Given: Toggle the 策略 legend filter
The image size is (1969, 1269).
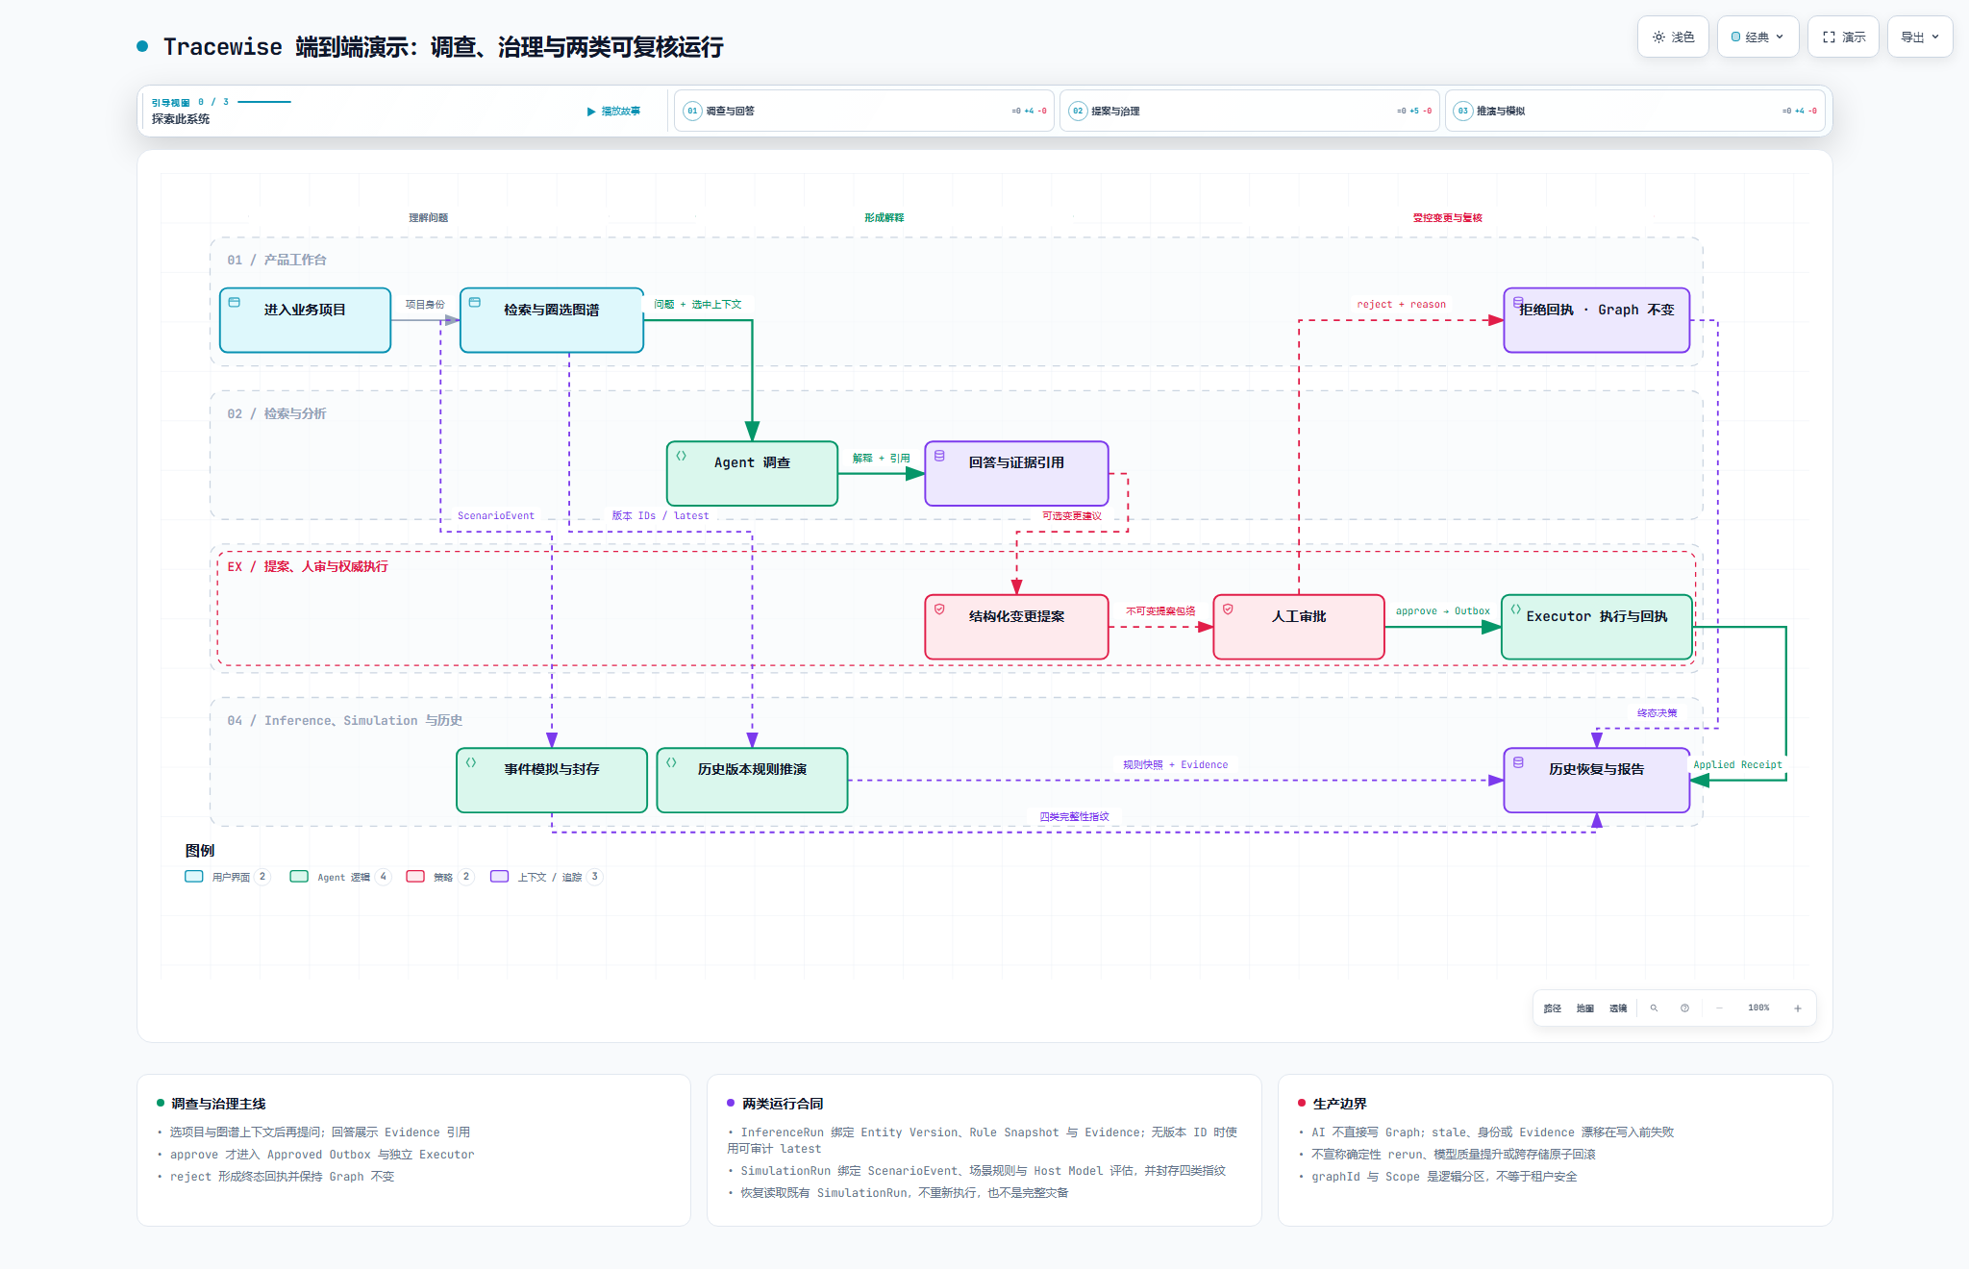Looking at the screenshot, I should (440, 877).
